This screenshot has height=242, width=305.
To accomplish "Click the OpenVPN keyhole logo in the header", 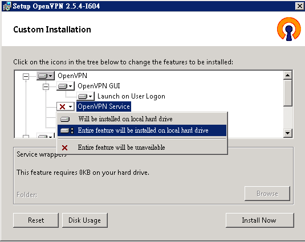I will coord(289,29).
